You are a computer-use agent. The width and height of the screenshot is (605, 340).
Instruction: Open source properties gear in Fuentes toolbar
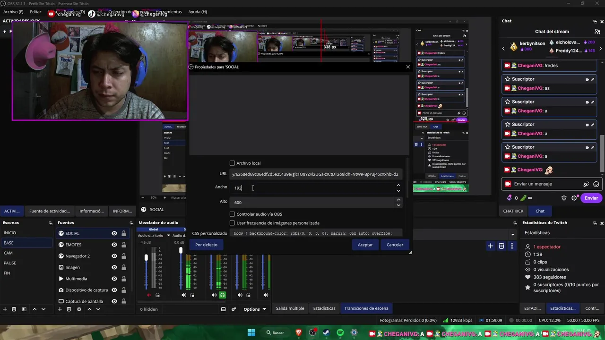[x=79, y=309]
